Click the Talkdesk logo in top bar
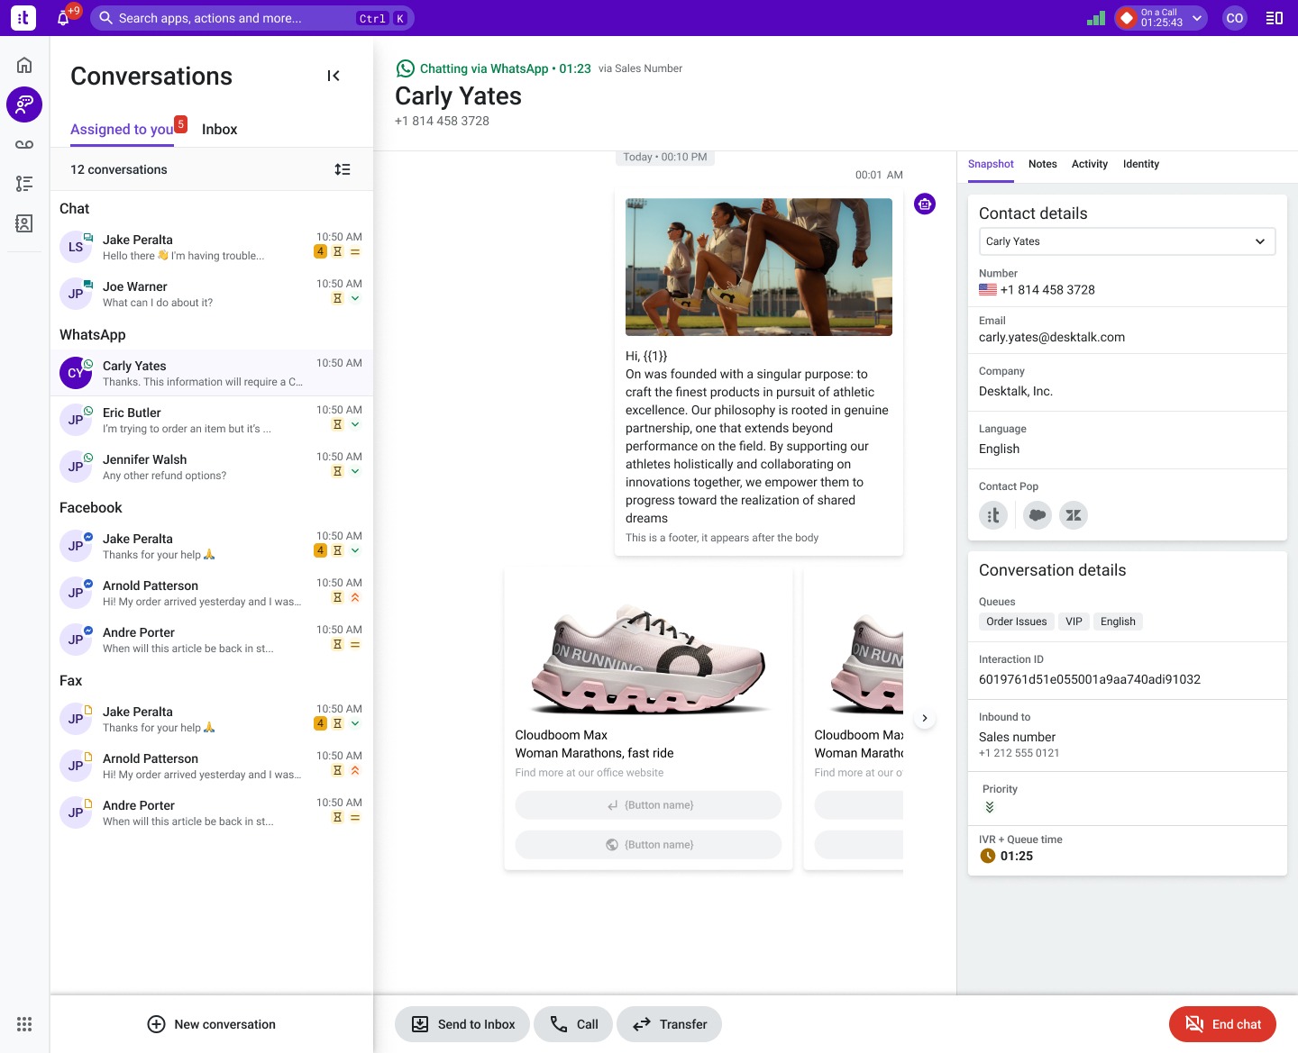The width and height of the screenshot is (1298, 1053). click(23, 18)
